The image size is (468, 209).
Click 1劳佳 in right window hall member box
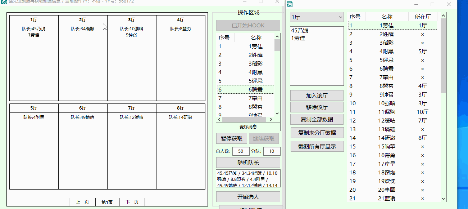298,38
